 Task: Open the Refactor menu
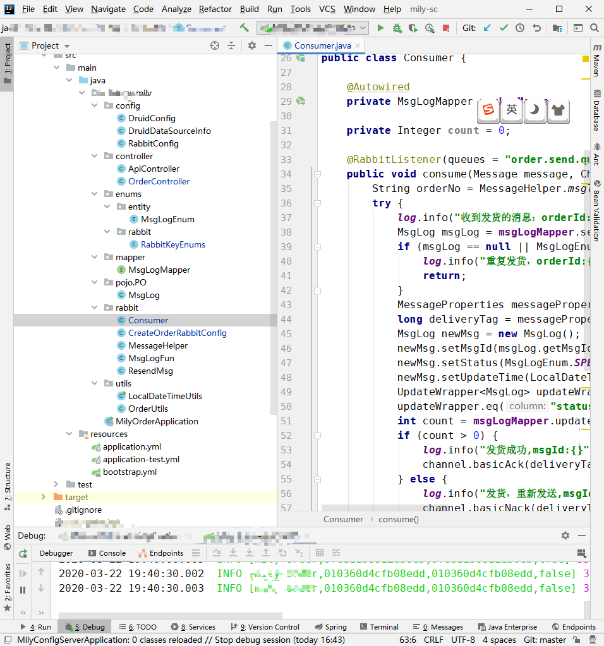pos(215,9)
